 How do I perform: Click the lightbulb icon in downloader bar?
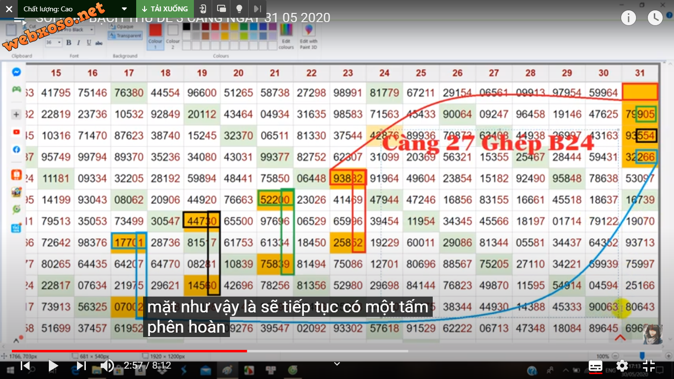click(239, 9)
